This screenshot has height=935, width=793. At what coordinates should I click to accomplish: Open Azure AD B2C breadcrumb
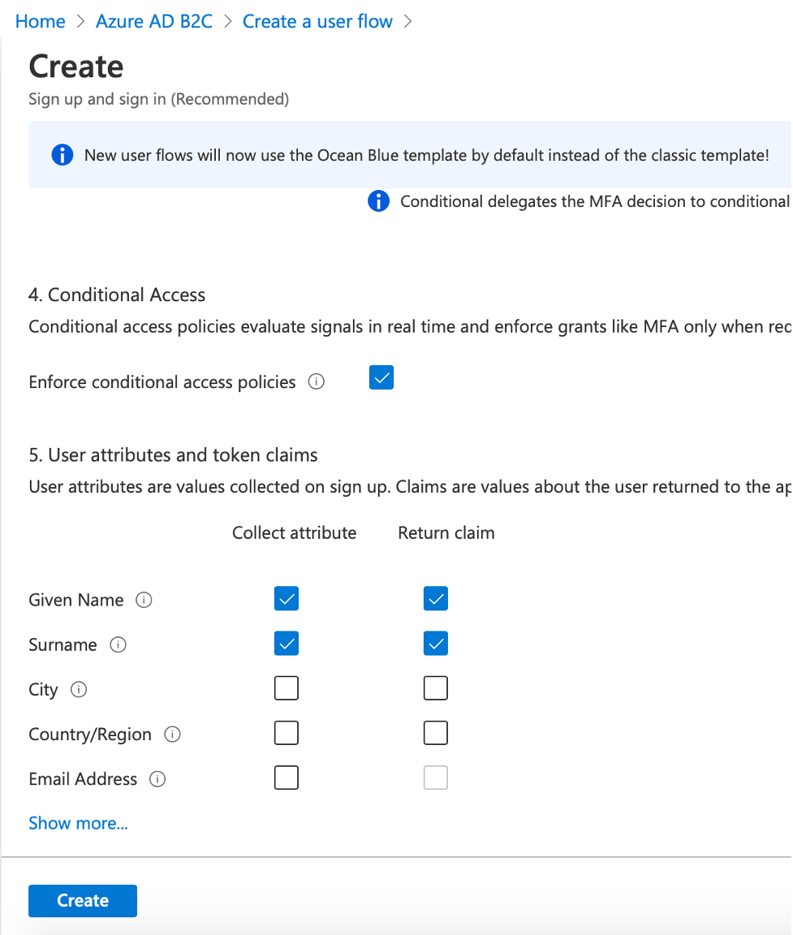pos(154,22)
